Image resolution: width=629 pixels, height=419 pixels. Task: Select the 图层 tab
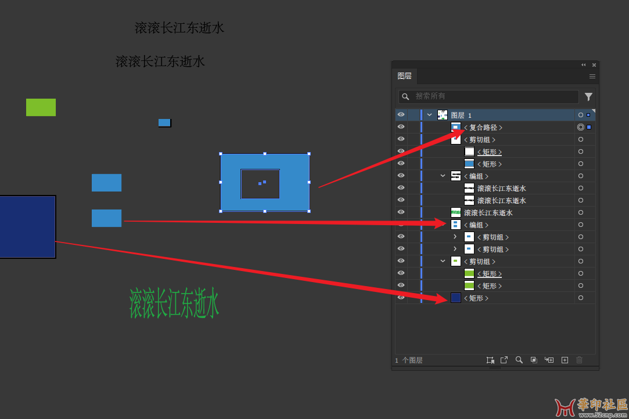coord(404,76)
